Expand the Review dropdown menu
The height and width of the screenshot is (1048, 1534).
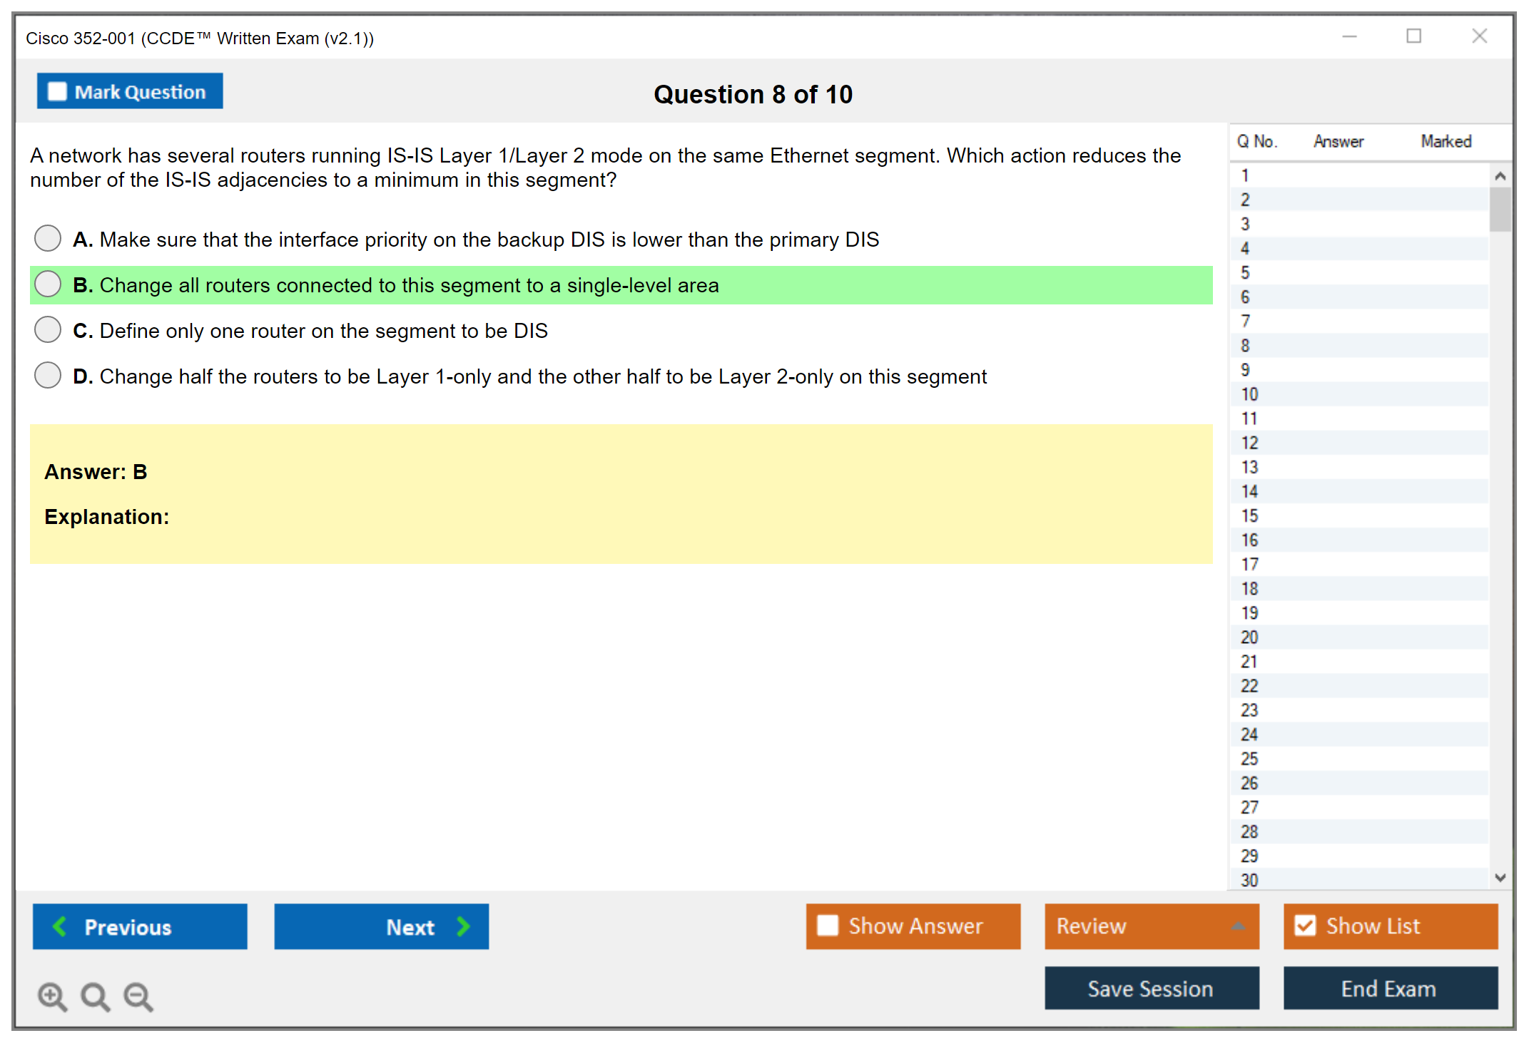click(1238, 925)
